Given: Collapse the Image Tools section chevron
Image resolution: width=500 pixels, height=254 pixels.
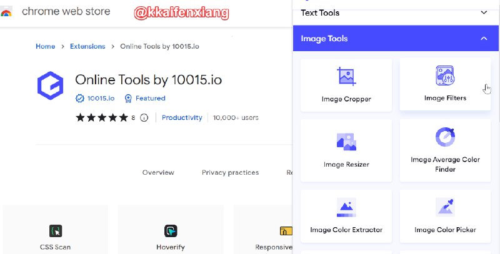Looking at the screenshot, I should 483,39.
